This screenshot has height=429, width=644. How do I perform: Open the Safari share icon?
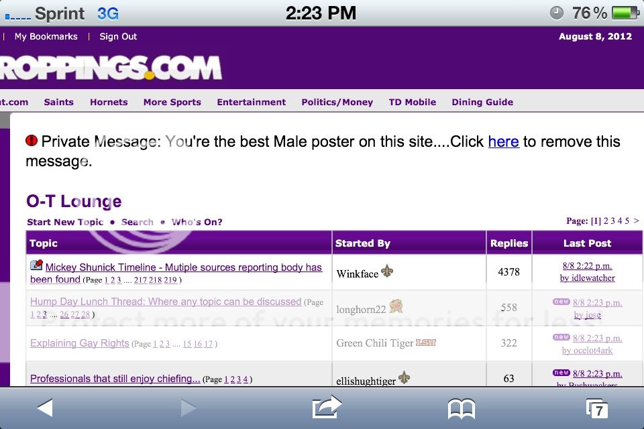pyautogui.click(x=327, y=408)
